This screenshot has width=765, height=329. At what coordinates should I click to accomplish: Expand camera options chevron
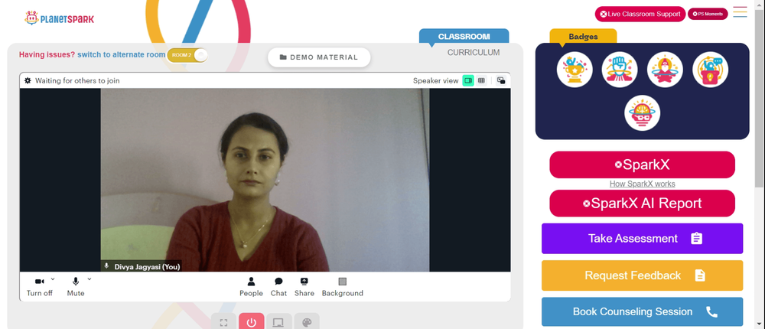53,279
